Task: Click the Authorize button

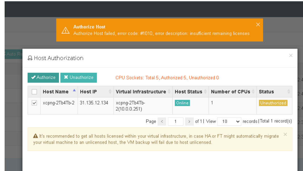Action: point(43,77)
